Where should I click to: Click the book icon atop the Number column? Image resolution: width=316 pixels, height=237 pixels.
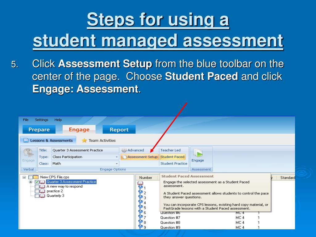point(140,183)
